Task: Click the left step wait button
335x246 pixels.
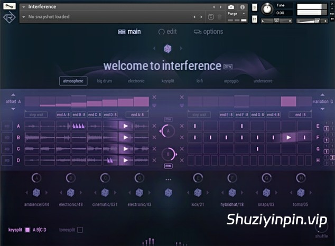Action: 36,115
